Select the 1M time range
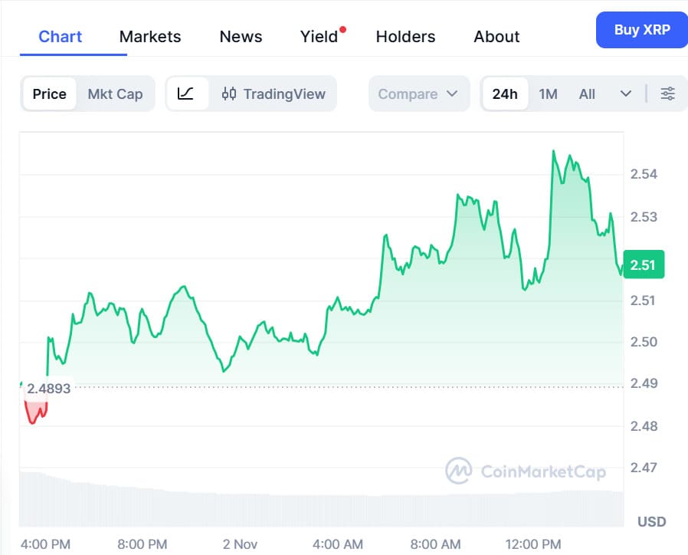 (x=548, y=94)
